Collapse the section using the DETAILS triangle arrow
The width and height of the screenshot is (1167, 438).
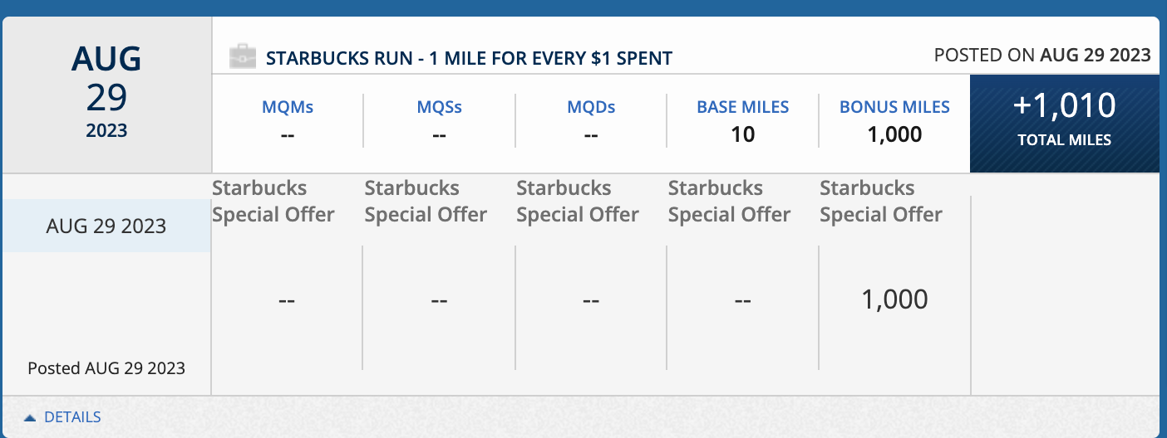click(x=29, y=417)
